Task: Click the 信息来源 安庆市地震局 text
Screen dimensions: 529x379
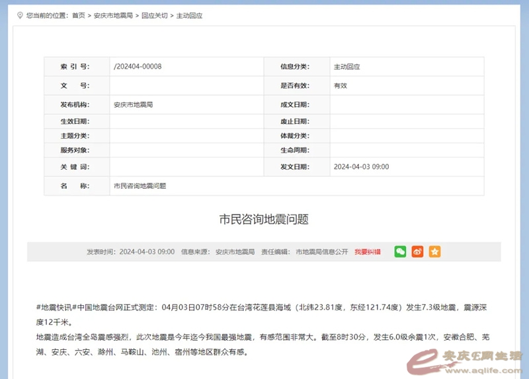Action: point(235,252)
